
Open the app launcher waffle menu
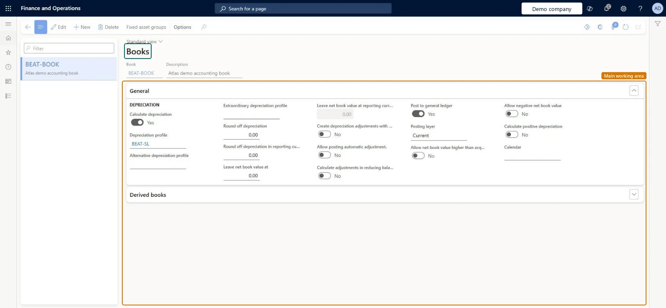[x=8, y=8]
